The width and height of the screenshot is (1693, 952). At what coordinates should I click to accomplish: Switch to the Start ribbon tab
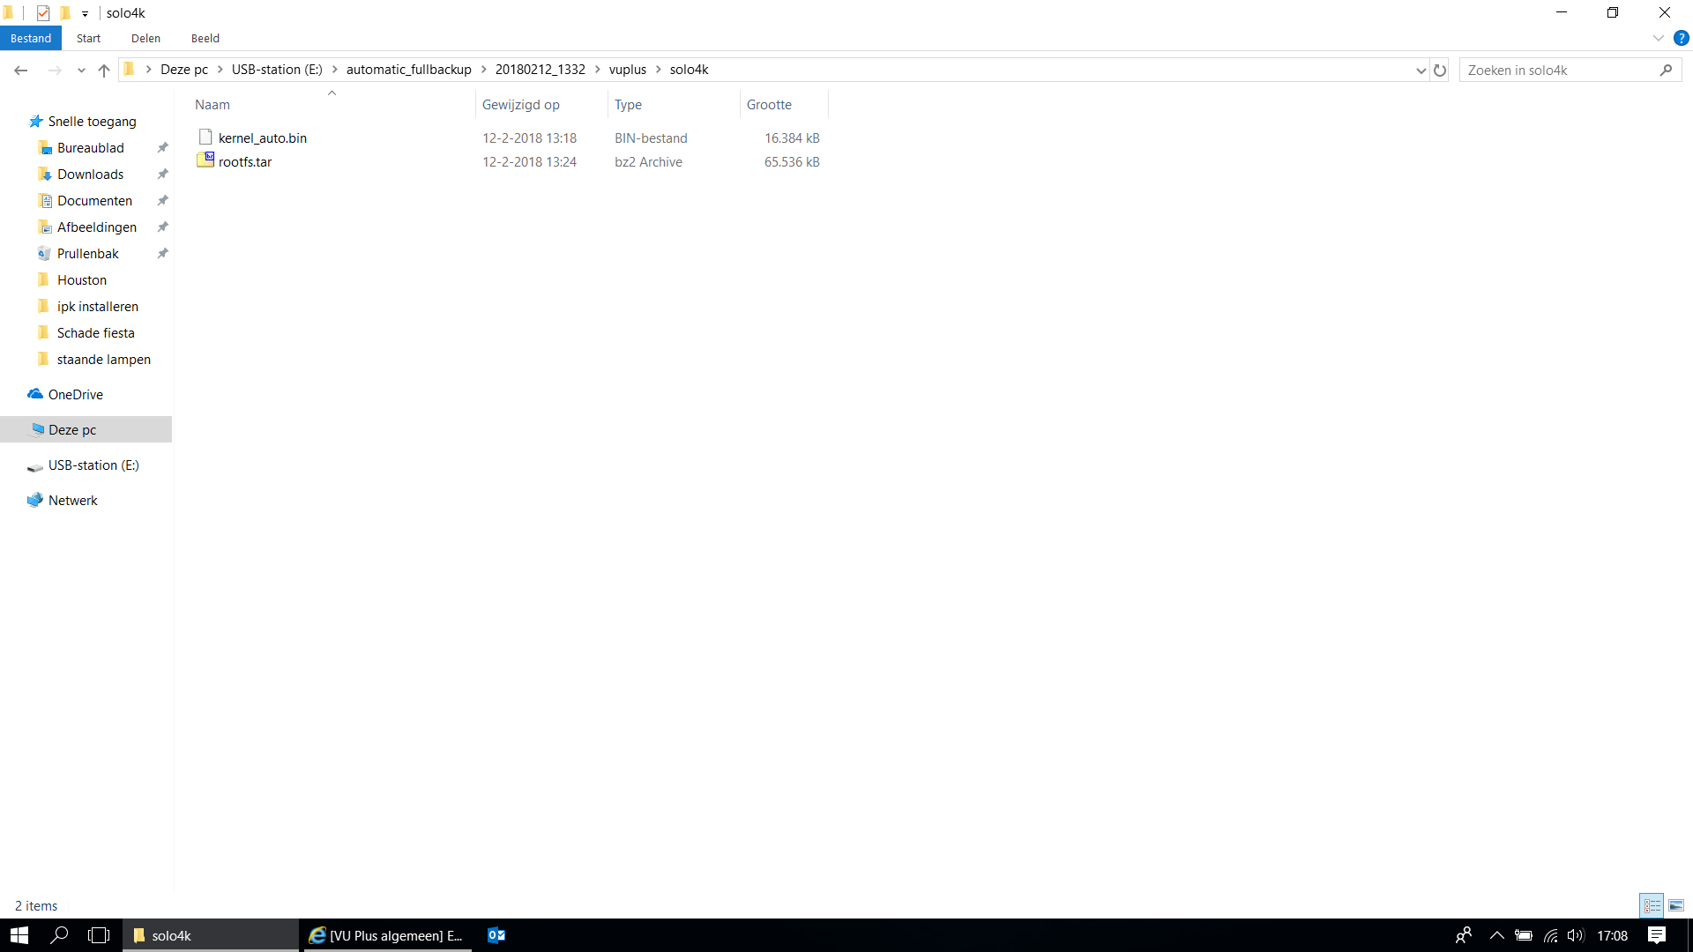(88, 38)
